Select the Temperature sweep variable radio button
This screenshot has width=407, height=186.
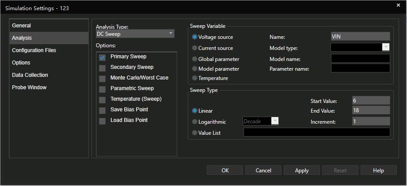pyautogui.click(x=194, y=78)
